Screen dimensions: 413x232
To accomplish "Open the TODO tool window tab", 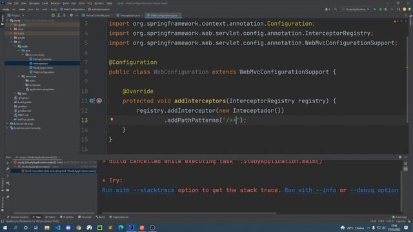I will click(50, 217).
